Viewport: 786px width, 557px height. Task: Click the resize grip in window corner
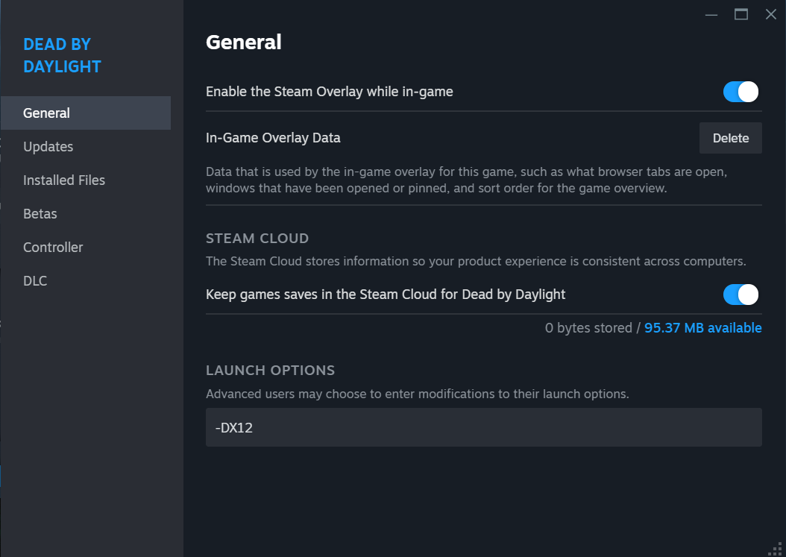click(775, 549)
